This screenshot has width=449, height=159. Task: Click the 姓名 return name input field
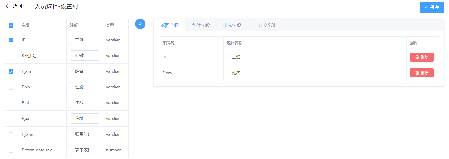click(314, 73)
